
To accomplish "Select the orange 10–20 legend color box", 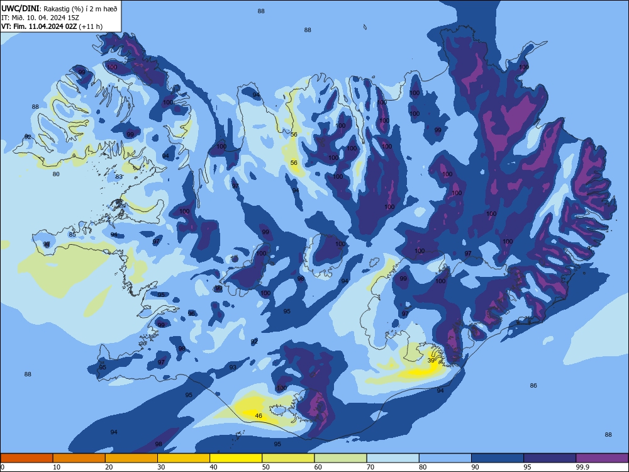I will [79, 458].
